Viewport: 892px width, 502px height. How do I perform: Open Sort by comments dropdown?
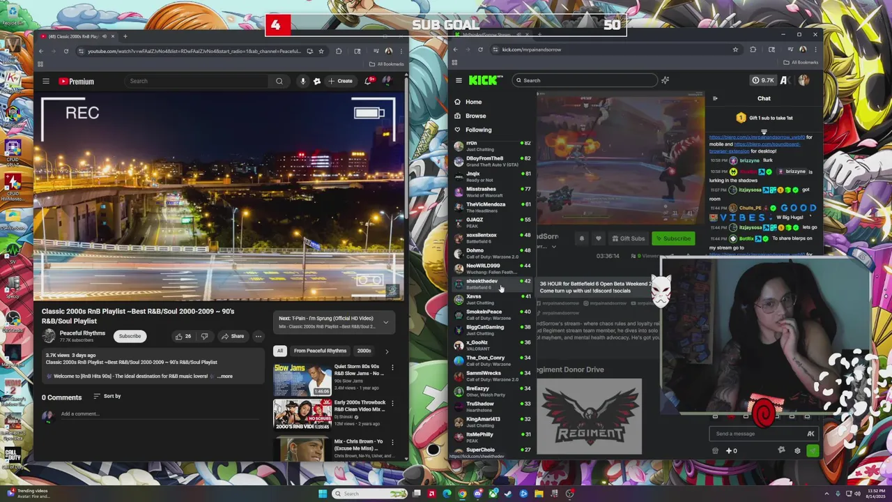(x=107, y=396)
